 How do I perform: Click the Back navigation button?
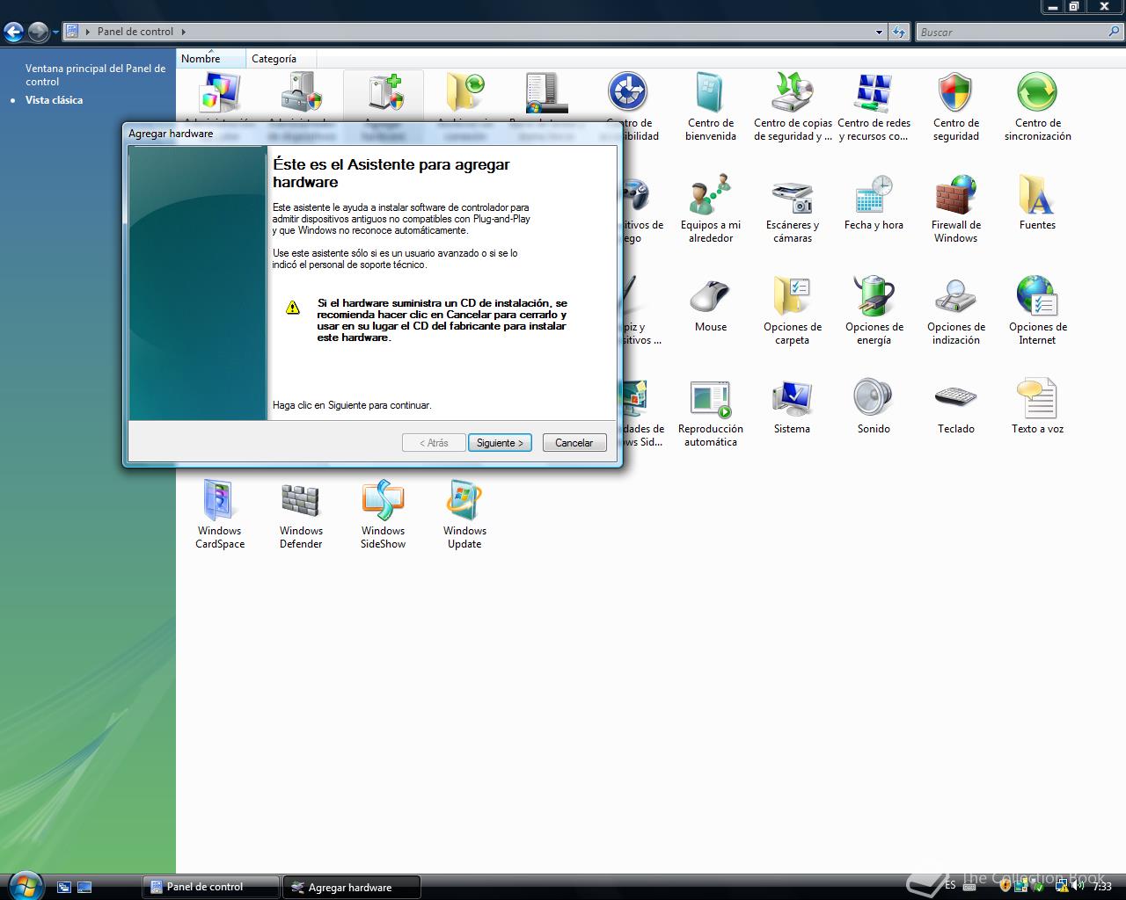coord(14,33)
